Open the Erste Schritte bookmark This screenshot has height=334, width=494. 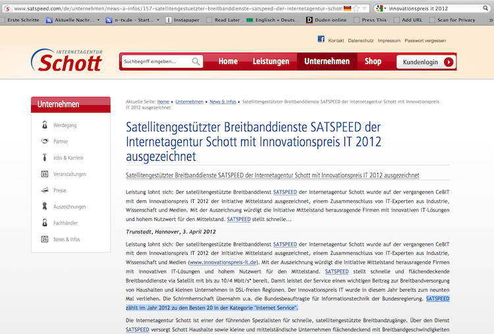(20, 20)
